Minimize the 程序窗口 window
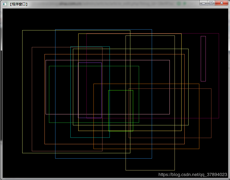Screen dimensions: 230x180 pos(204,3)
